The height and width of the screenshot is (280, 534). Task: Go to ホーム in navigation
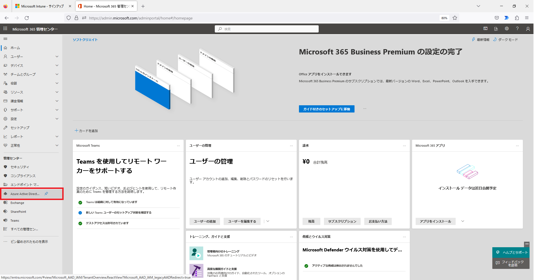click(31, 48)
